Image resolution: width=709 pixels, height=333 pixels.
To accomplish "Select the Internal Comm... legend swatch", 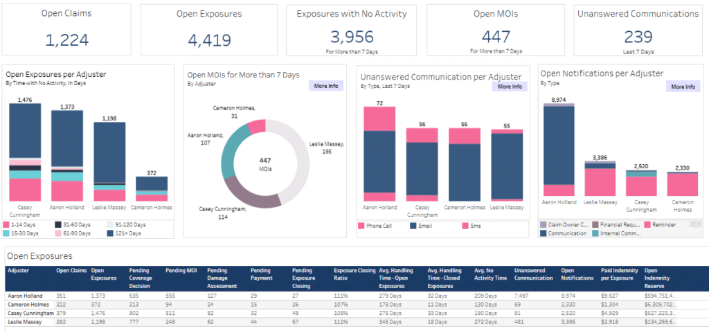I will 595,233.
